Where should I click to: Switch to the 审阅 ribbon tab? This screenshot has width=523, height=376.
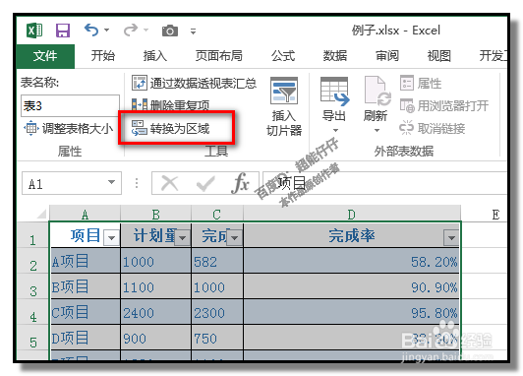387,56
